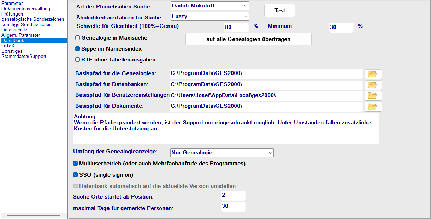Open folder selector for Basispfad für Dokumente
Image resolution: width=431 pixels, height=219 pixels.
[373, 106]
